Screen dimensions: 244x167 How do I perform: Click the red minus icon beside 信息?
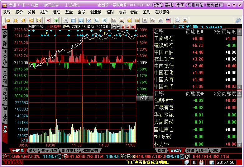pyautogui.click(x=128, y=27)
